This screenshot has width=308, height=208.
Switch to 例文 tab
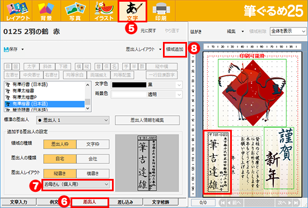(53, 202)
